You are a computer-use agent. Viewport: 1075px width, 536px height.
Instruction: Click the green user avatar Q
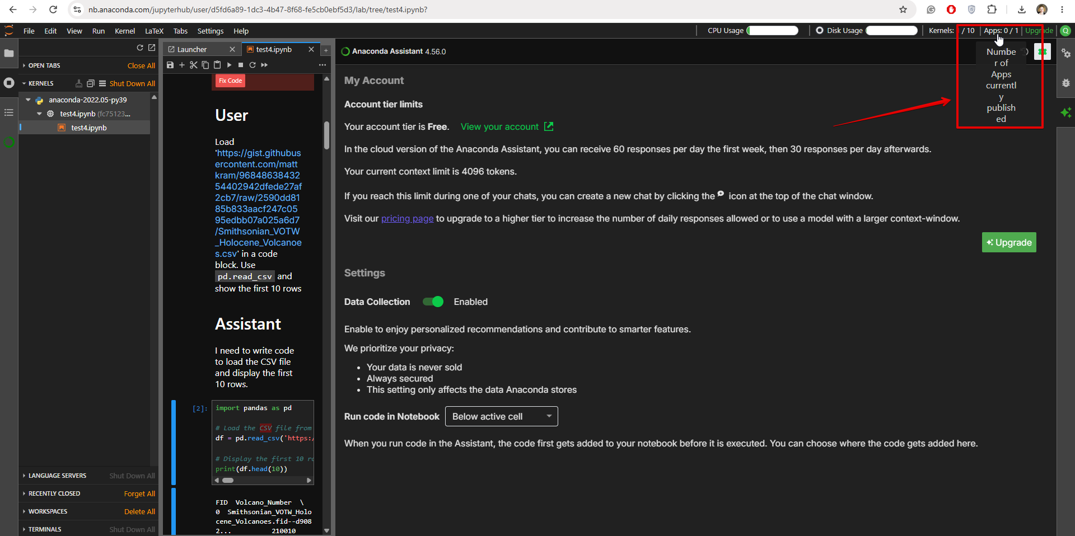click(x=1065, y=31)
